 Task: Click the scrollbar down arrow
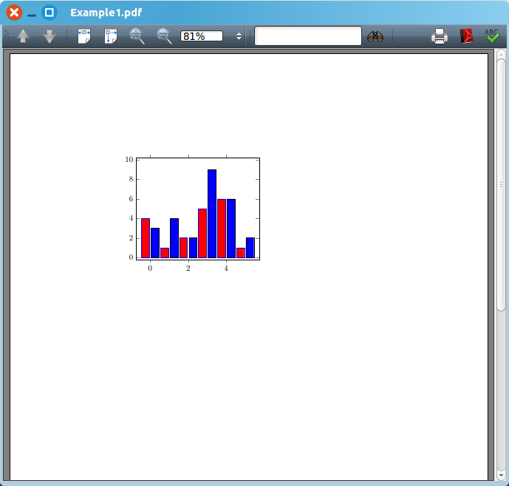501,475
